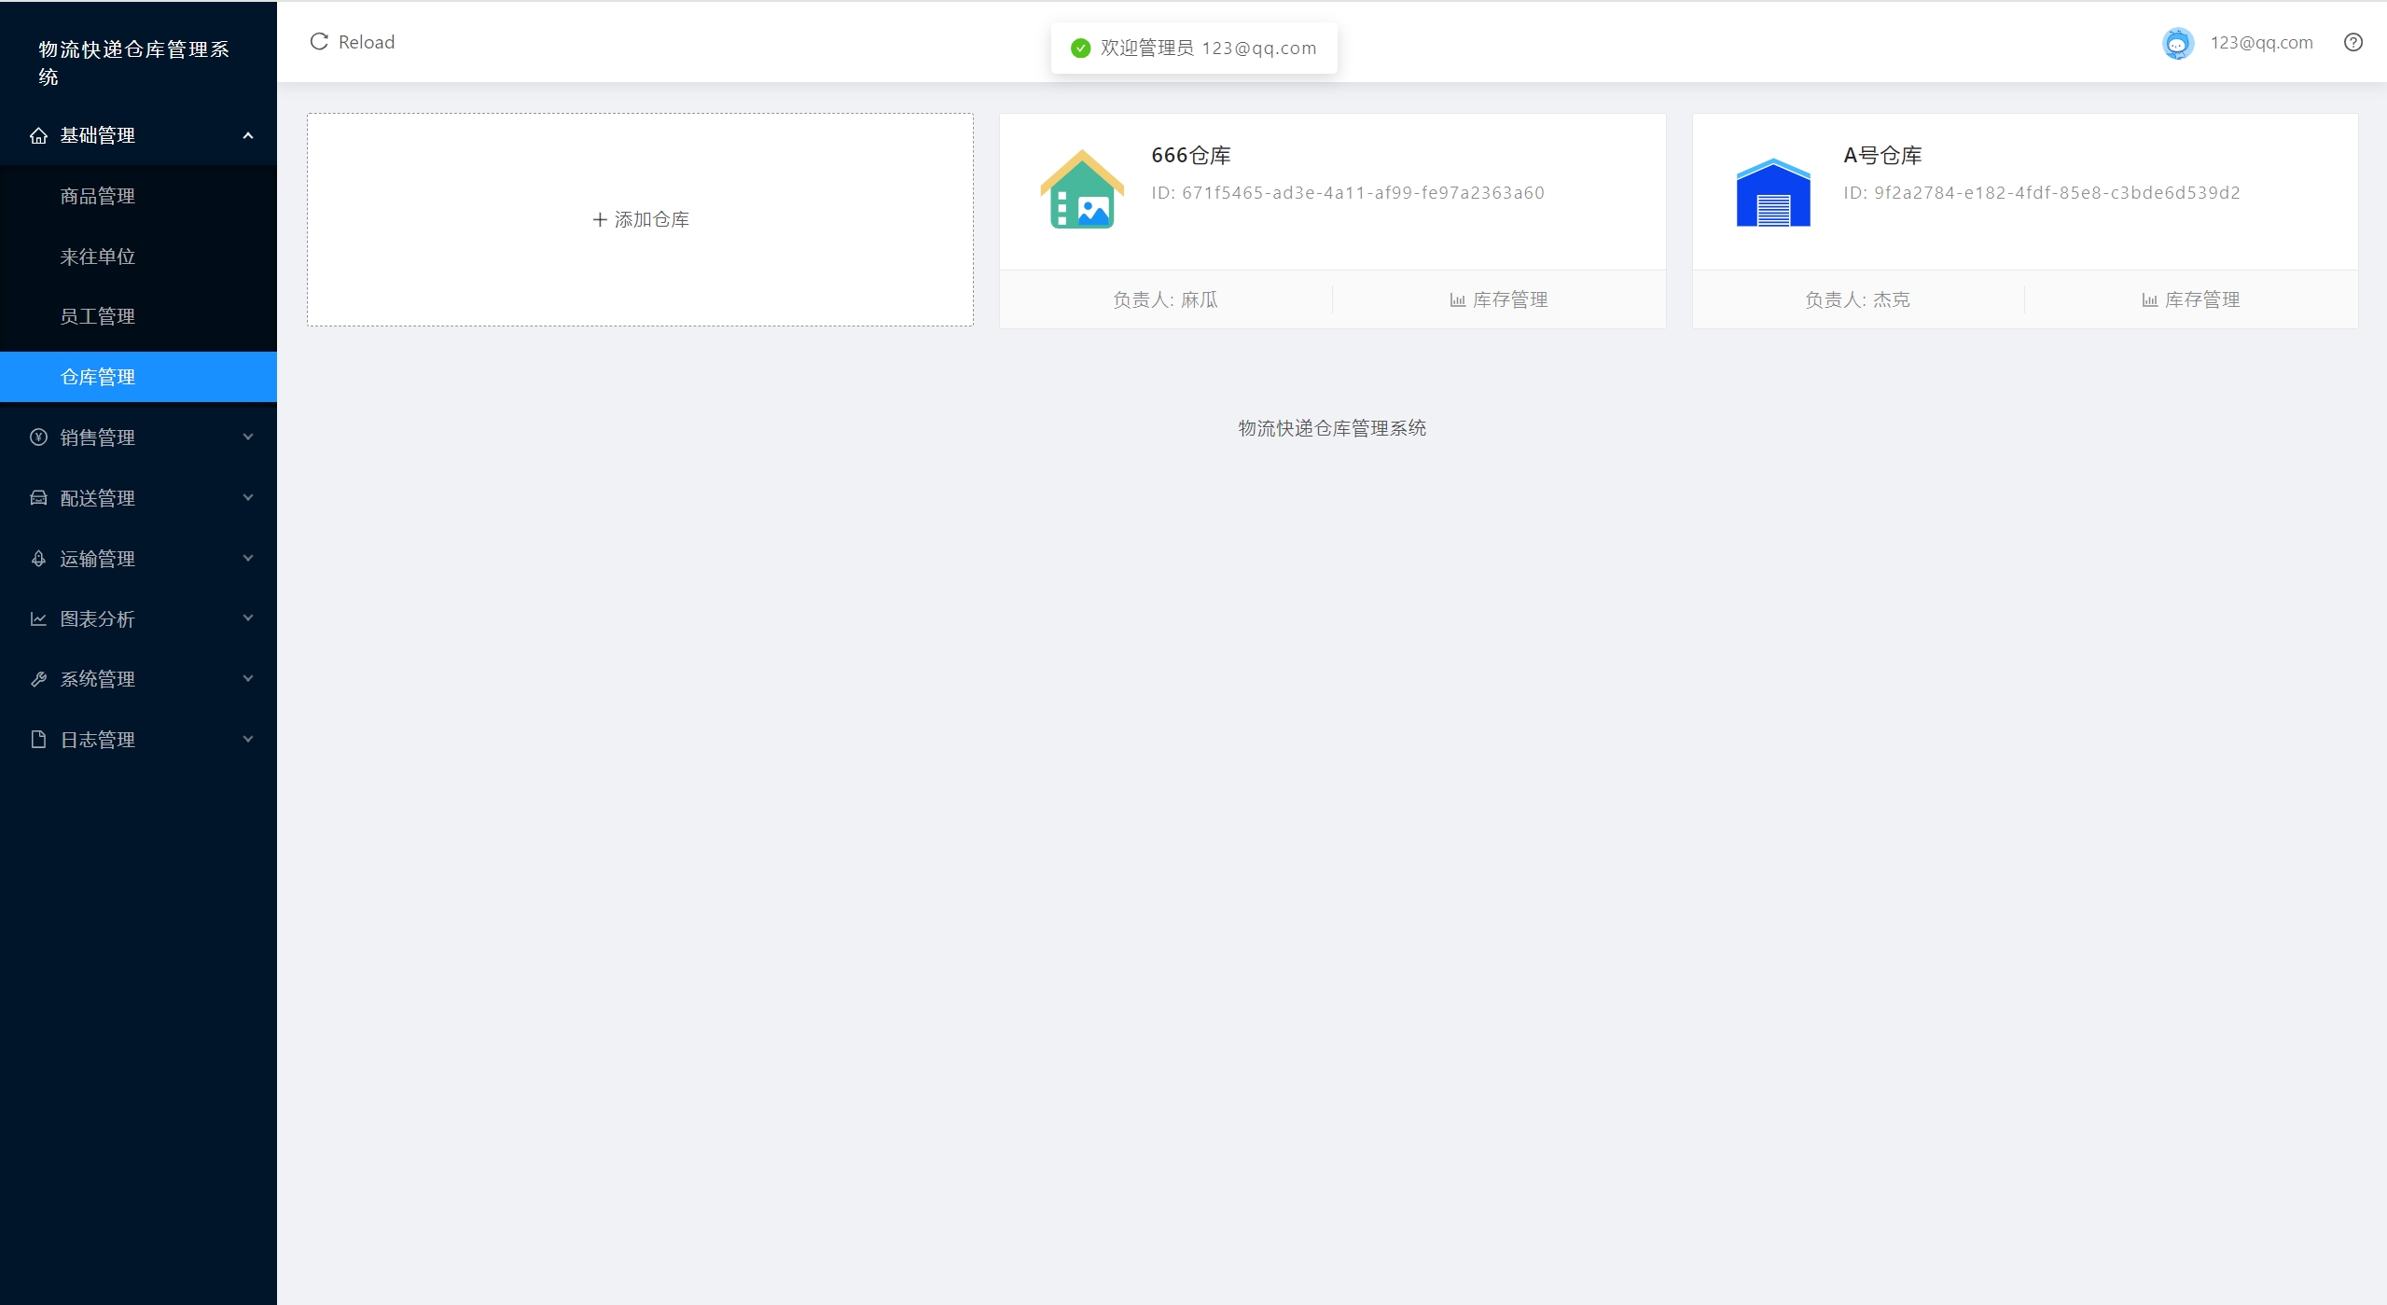2387x1305 pixels.
Task: Open the 商品管理 menu item
Action: point(98,197)
